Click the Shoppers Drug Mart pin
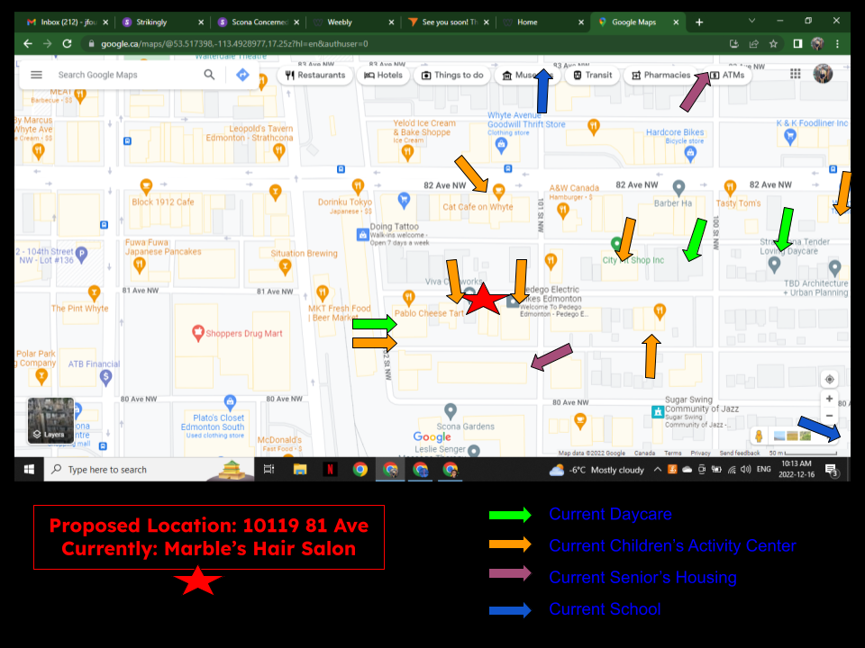865x648 pixels. point(198,333)
